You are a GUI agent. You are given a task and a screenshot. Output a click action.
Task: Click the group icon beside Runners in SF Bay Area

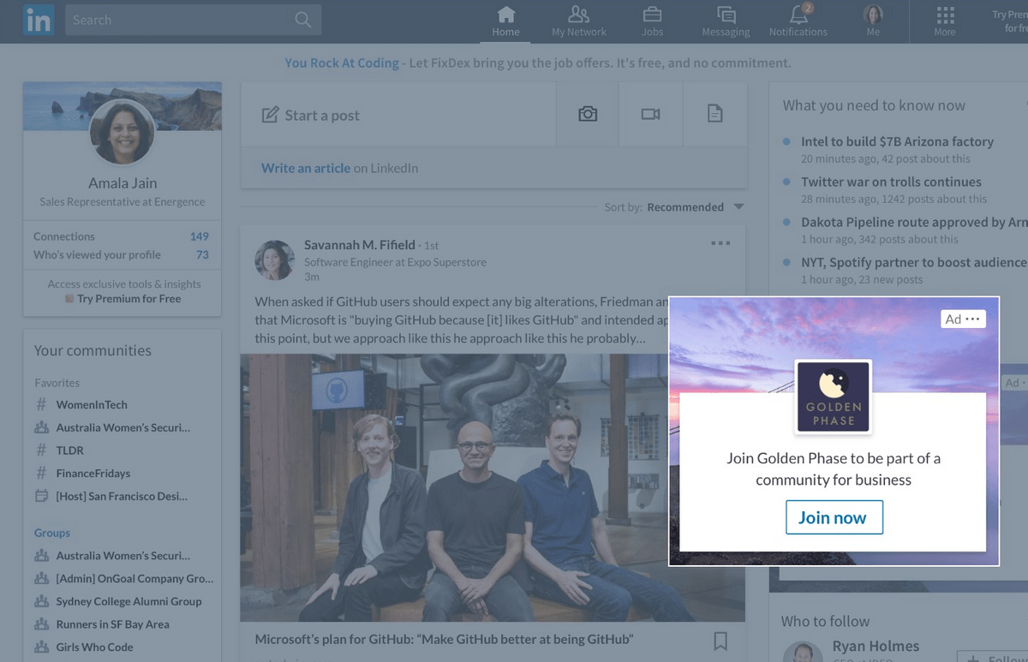(41, 624)
